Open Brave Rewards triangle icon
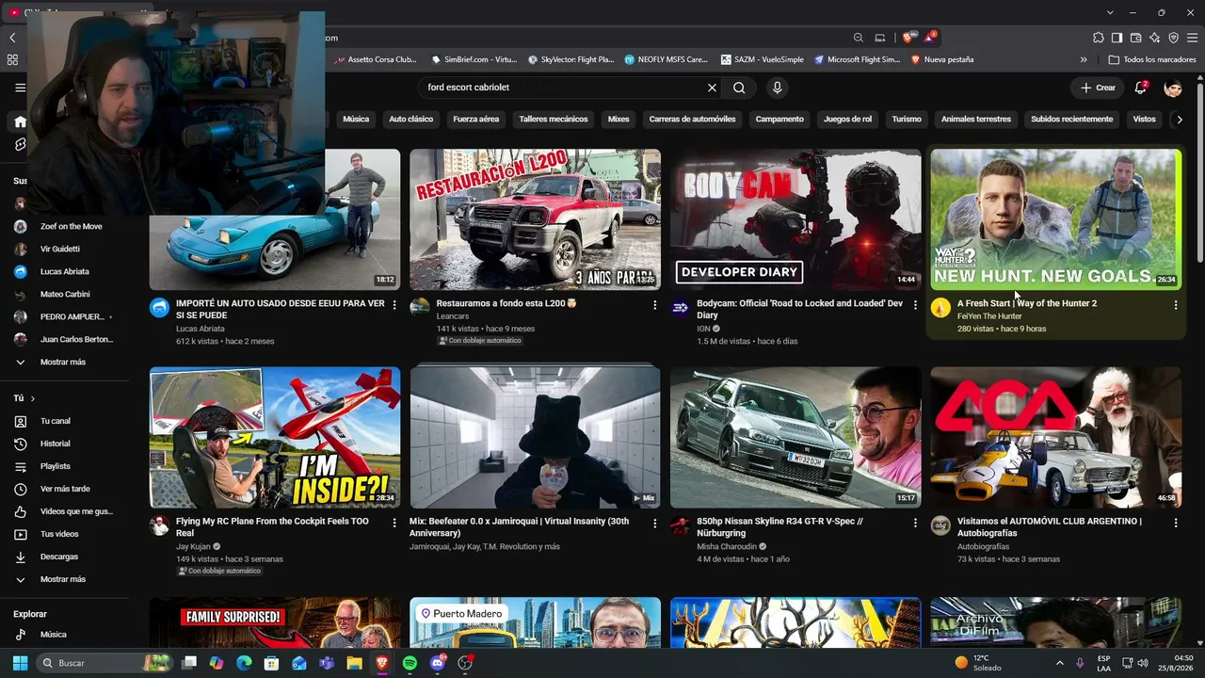 coord(930,38)
